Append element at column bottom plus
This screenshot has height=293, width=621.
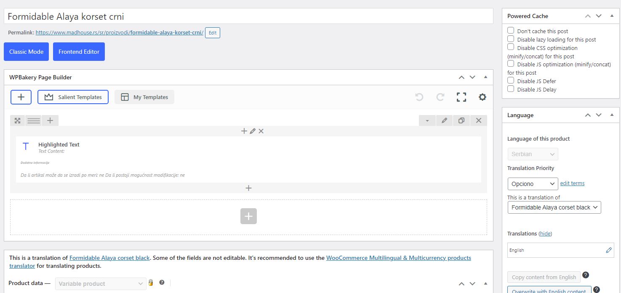tap(248, 188)
